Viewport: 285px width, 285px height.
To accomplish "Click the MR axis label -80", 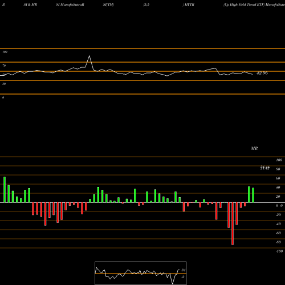I will click(278, 242).
